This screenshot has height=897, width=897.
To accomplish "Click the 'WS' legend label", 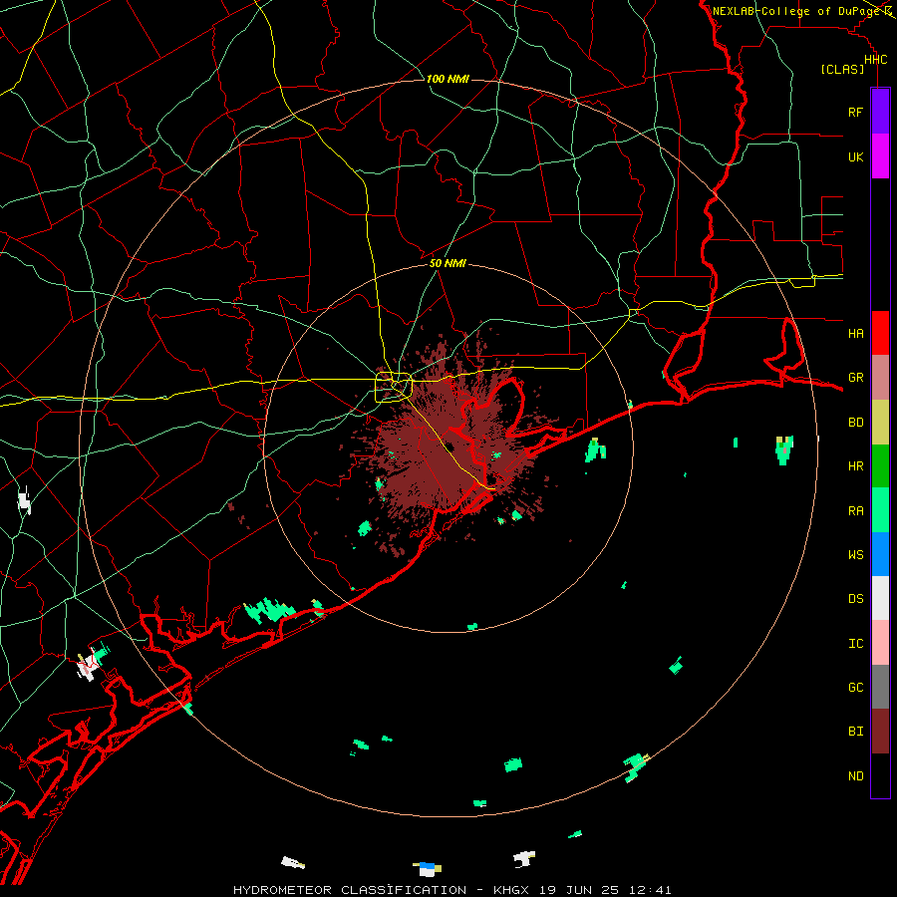I will click(x=856, y=555).
